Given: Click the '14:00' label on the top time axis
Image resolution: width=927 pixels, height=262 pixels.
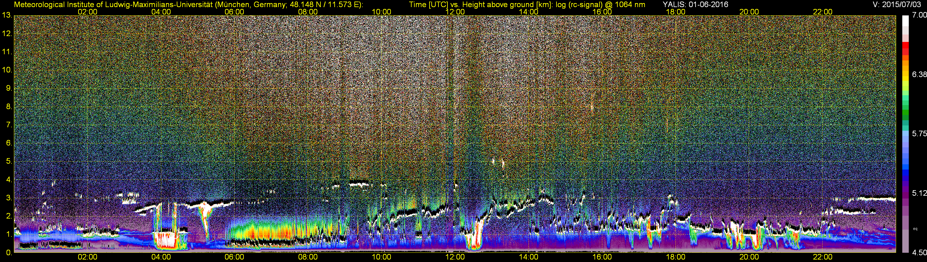Looking at the screenshot, I should (x=529, y=12).
